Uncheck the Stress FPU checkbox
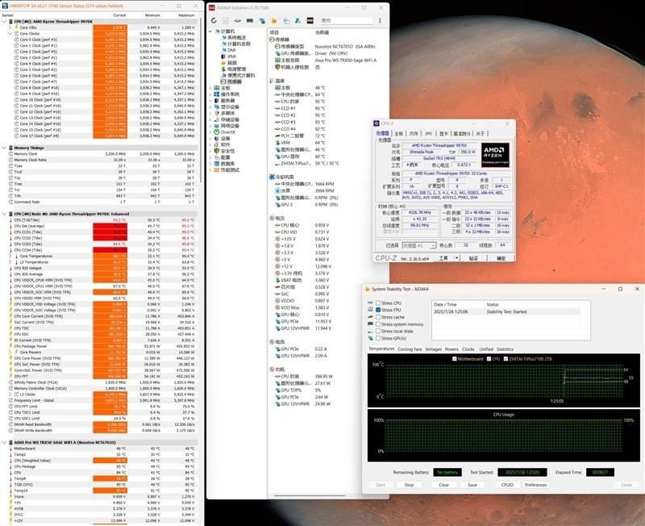 (379, 310)
